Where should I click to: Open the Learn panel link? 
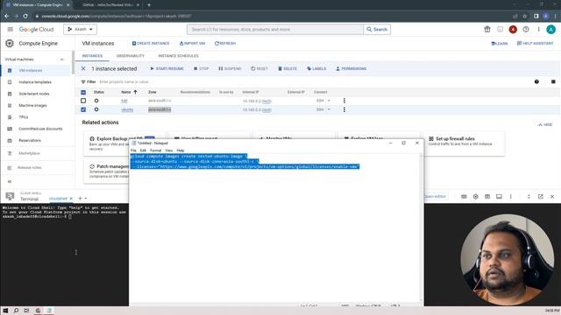pos(499,43)
